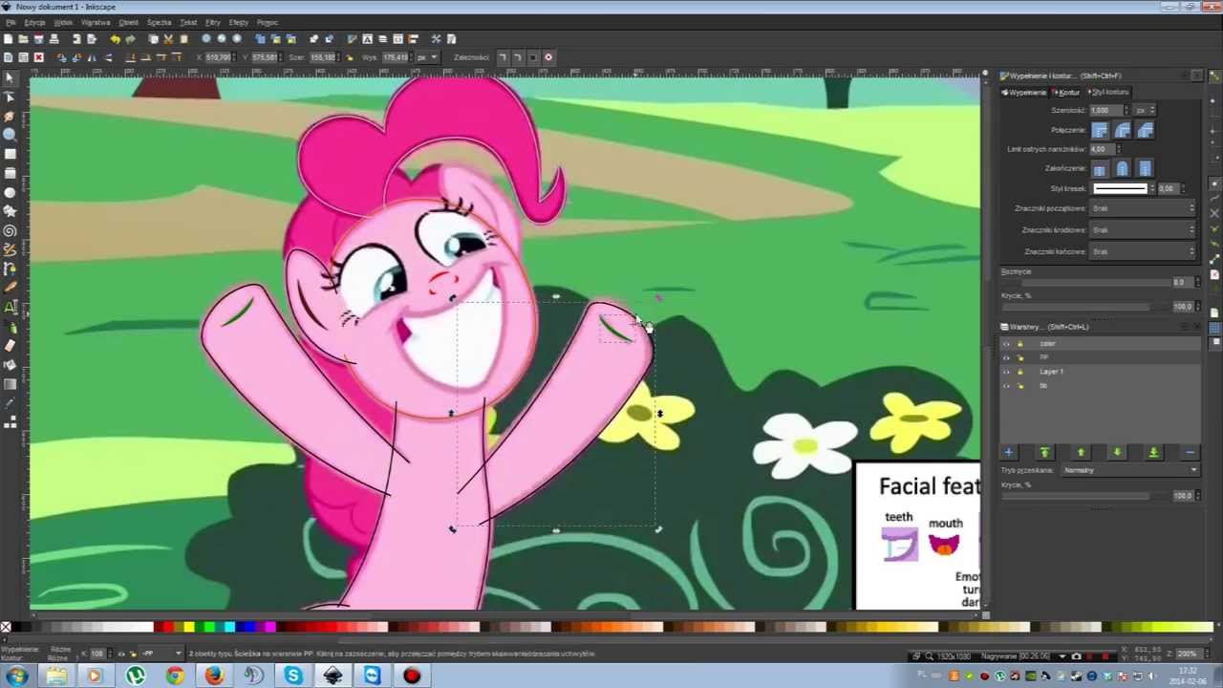Viewport: 1223px width, 688px height.
Task: Click the X coordinate field
Action: (x=219, y=57)
